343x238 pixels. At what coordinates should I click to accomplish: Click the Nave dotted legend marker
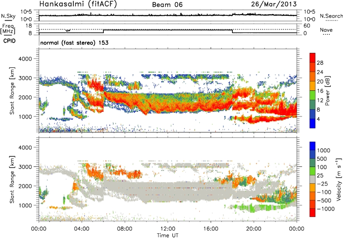326,34
